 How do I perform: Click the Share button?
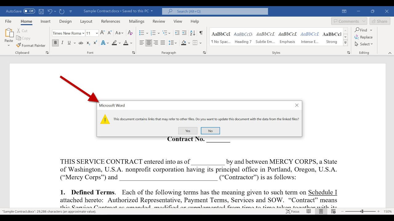click(x=380, y=21)
